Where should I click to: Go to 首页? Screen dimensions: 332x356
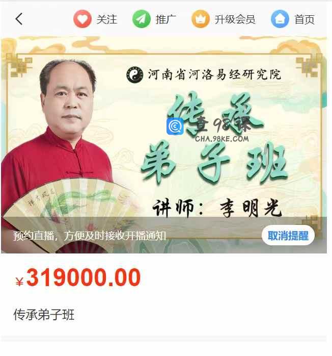click(305, 19)
